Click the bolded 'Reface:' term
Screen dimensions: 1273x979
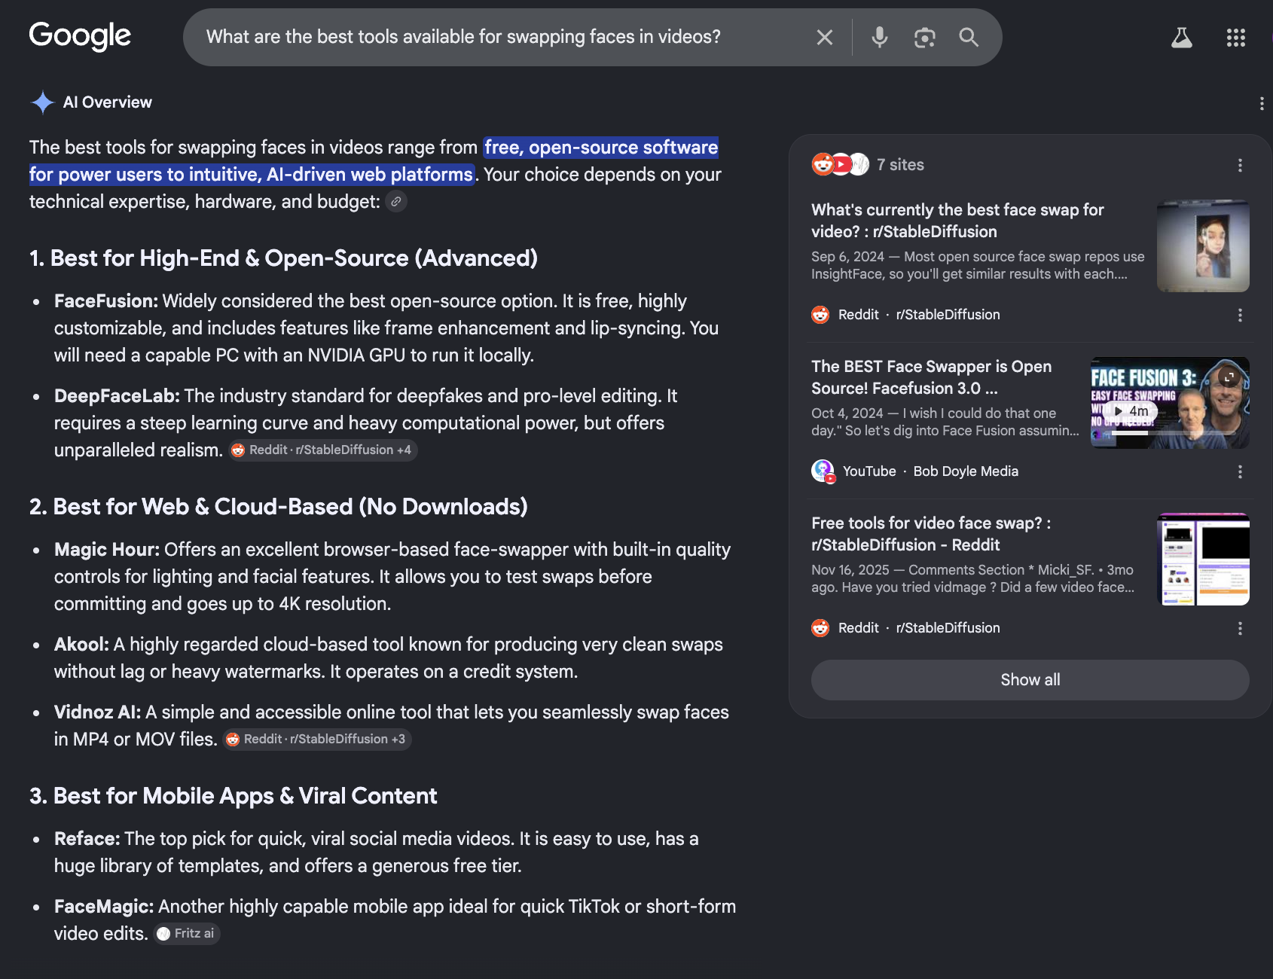[87, 839]
